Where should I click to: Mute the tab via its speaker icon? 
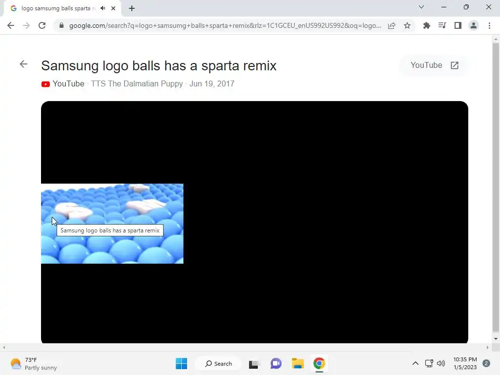pos(103,8)
